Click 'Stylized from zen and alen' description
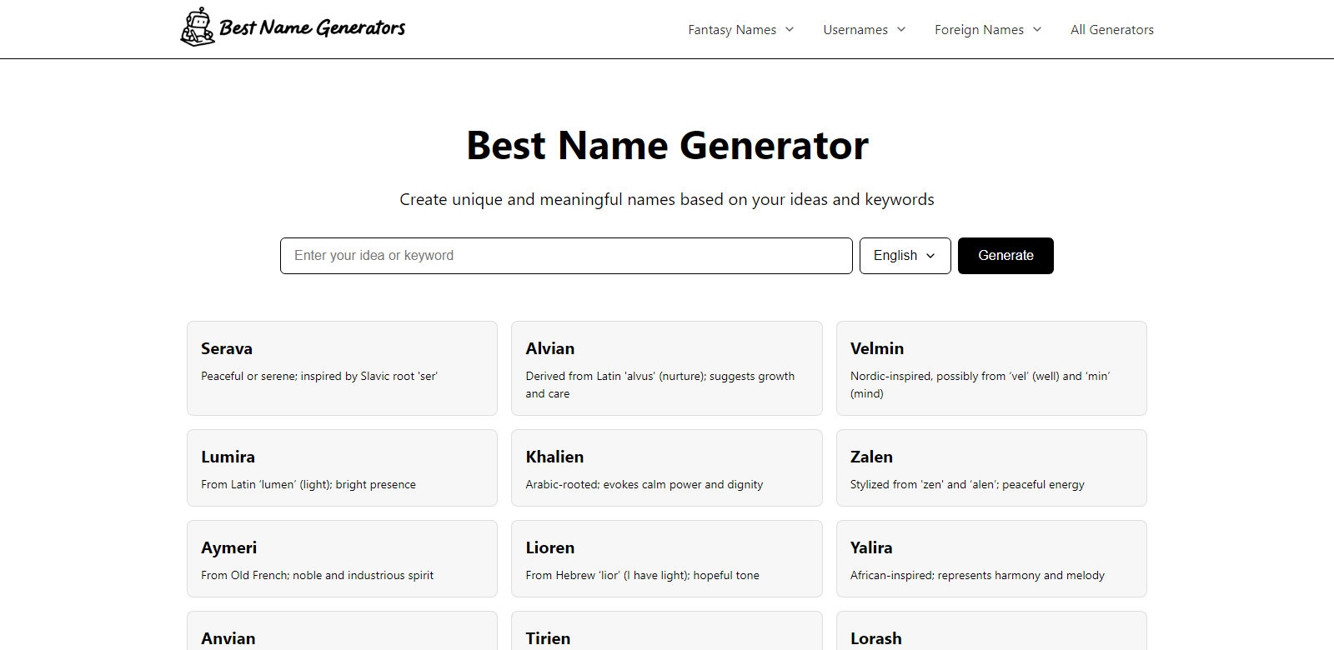This screenshot has width=1334, height=650. (967, 485)
